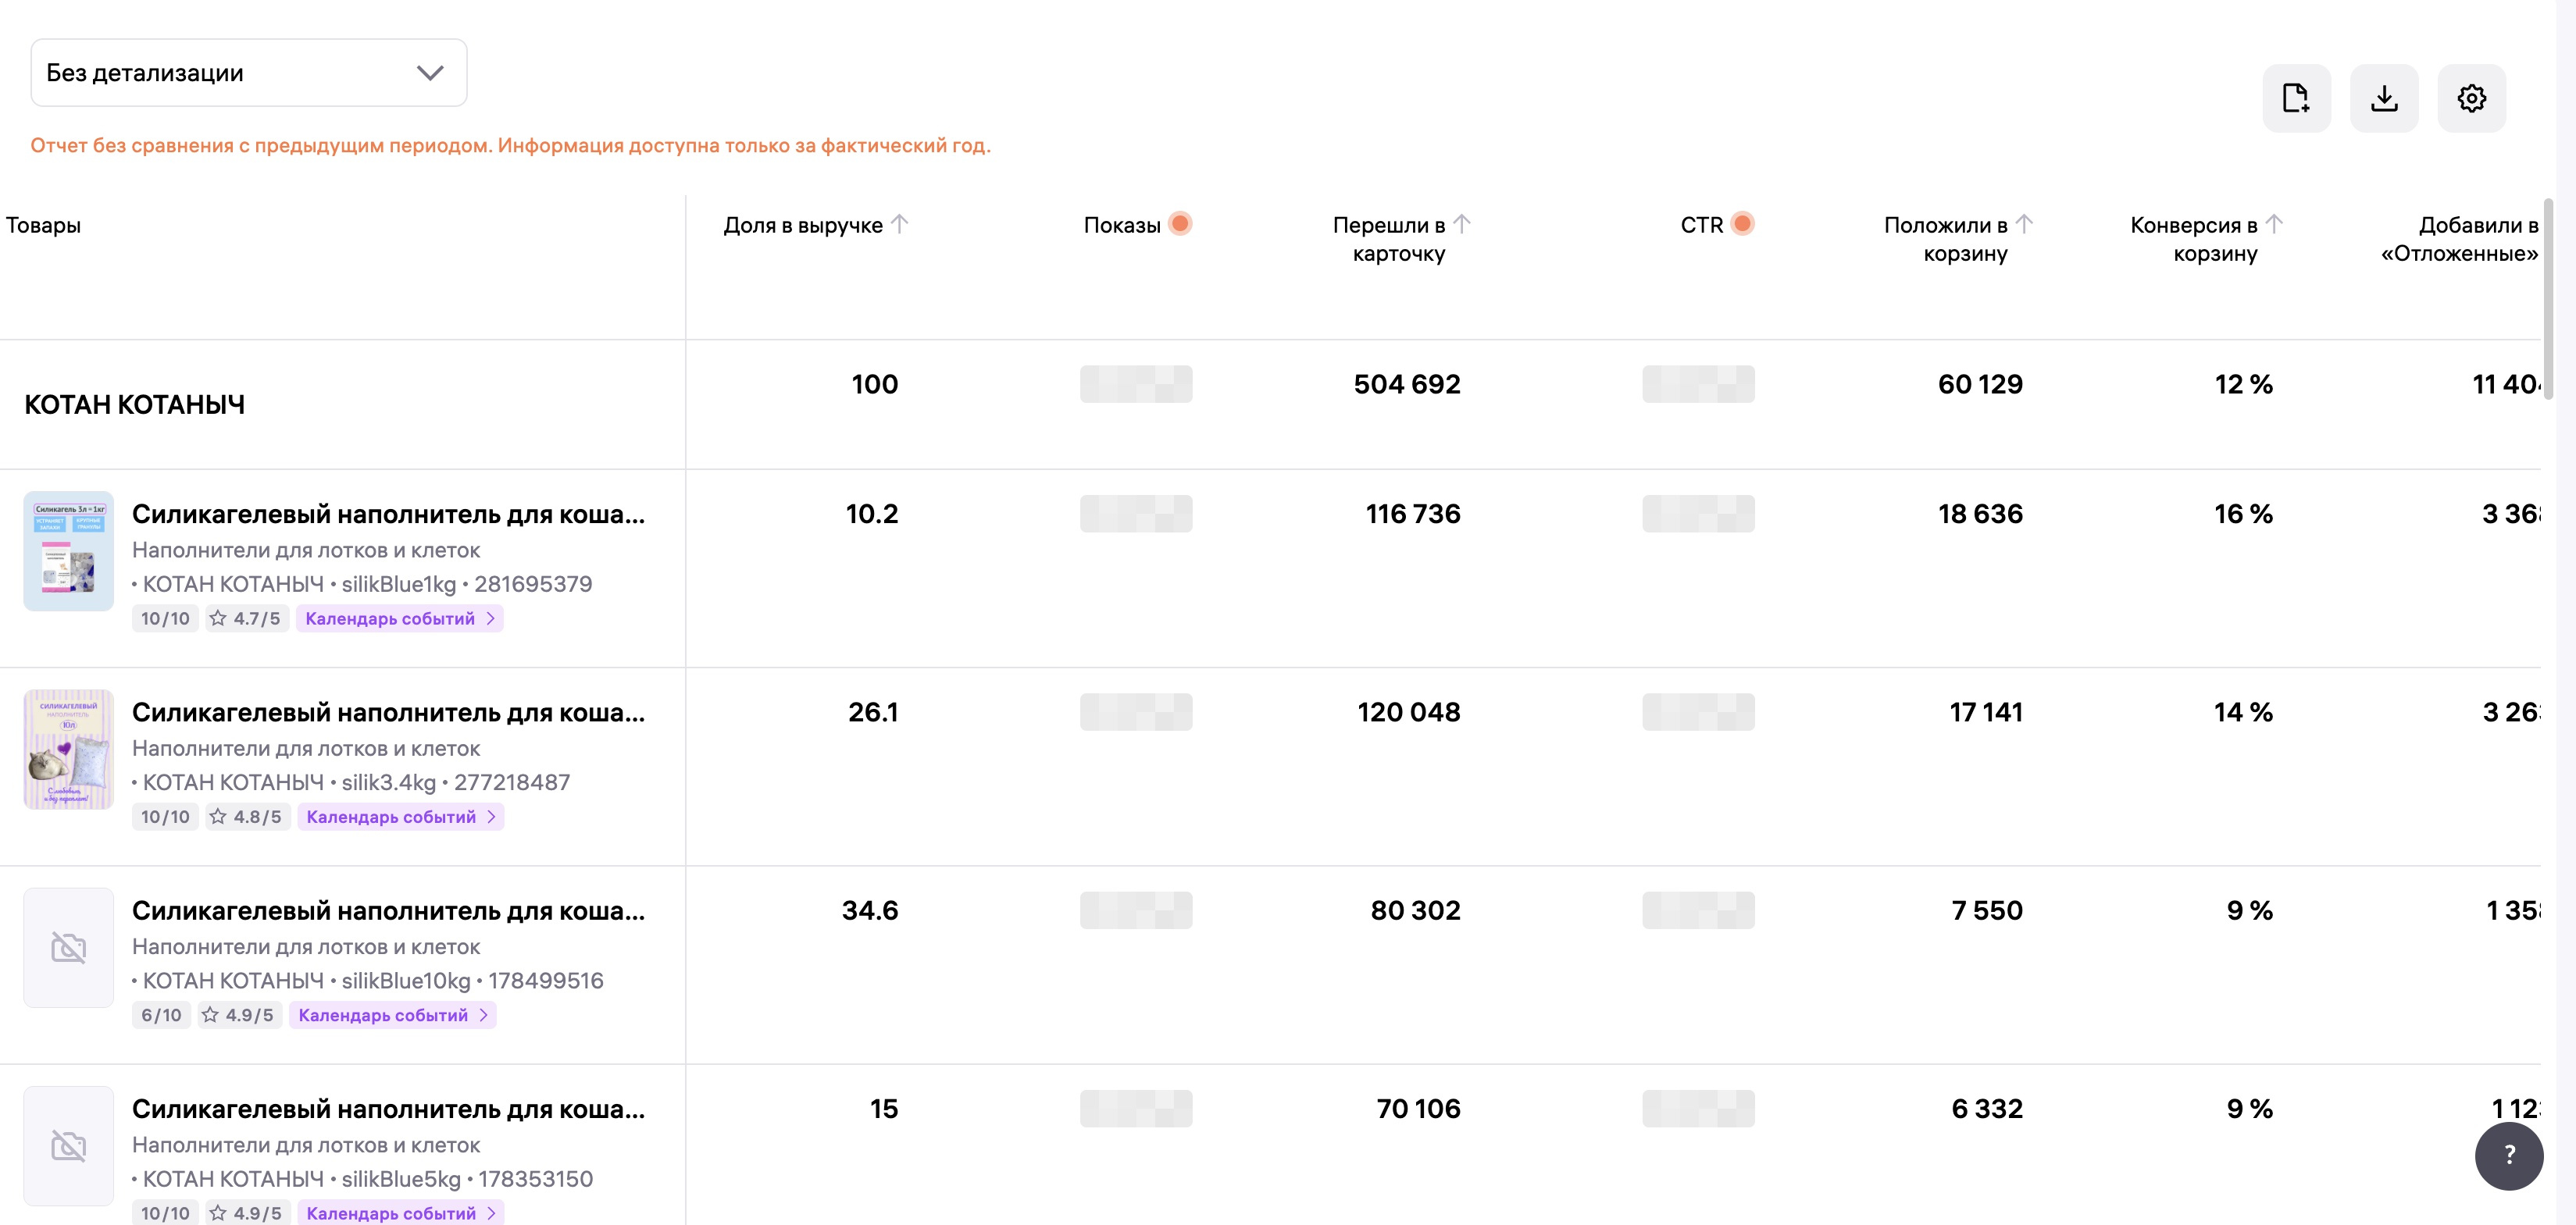Open Календарь событий for silikBlue10kg product
The width and height of the screenshot is (2576, 1225).
(392, 1015)
